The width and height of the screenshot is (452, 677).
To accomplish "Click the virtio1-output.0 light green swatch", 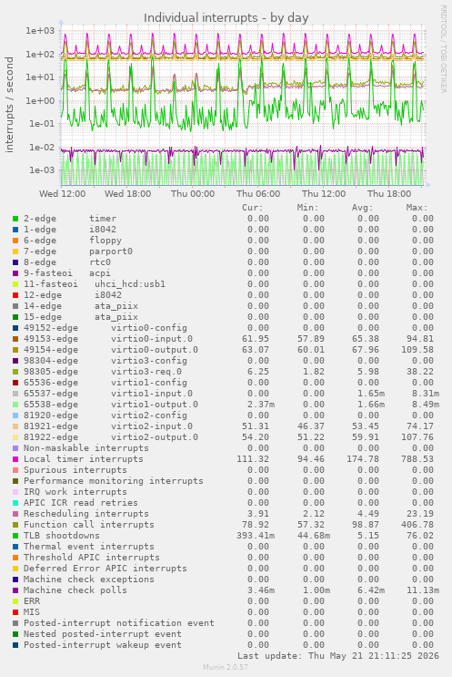I will pos(15,405).
